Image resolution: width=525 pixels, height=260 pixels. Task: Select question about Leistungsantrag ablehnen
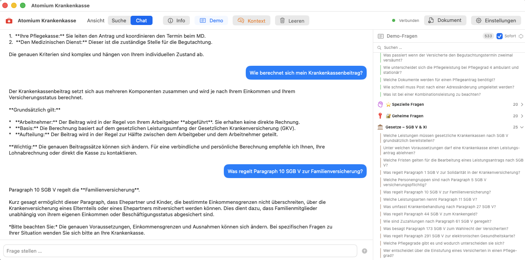pyautogui.click(x=451, y=150)
